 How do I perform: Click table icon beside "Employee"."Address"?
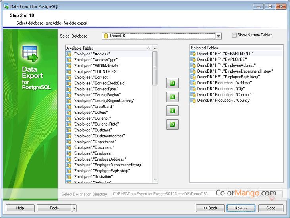(68, 54)
